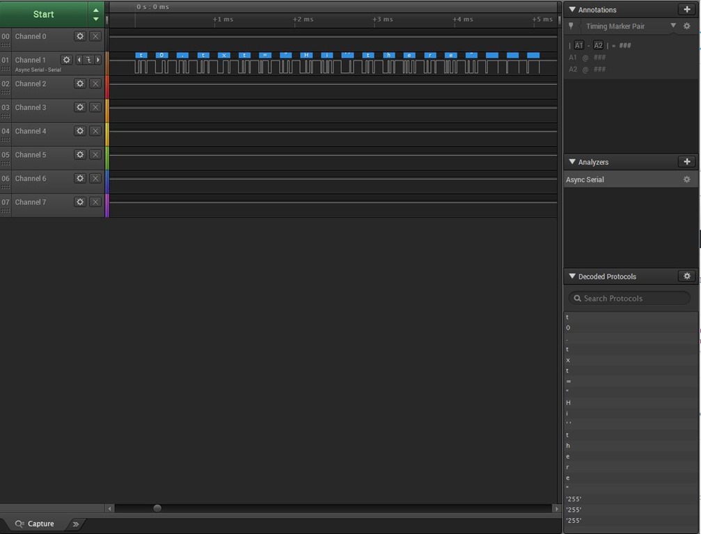Hide Channel 2 with its X button
701x534 pixels.
pyautogui.click(x=95, y=83)
